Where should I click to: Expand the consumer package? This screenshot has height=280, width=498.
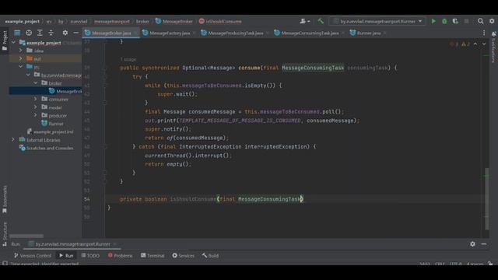pos(36,99)
